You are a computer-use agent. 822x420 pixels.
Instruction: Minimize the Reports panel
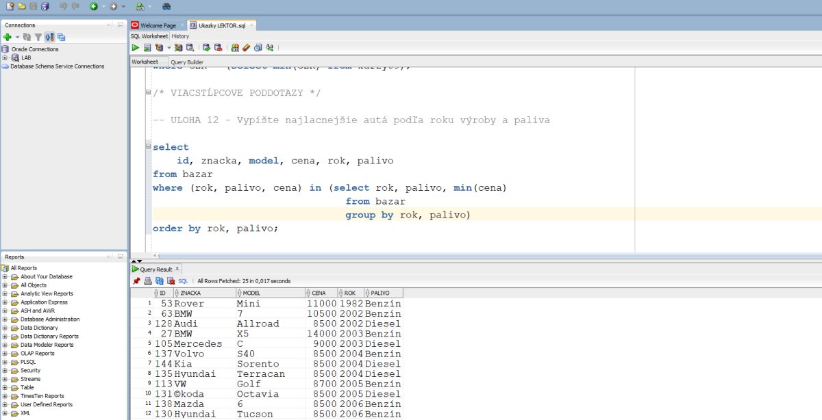click(x=120, y=257)
